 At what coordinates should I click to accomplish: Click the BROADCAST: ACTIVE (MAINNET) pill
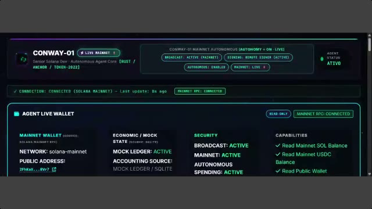pos(191,57)
